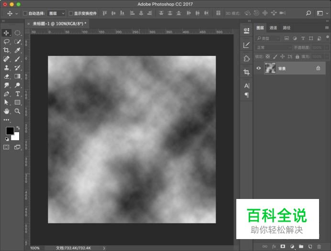Select the Eyedropper tool
The image size is (331, 251).
click(17, 50)
